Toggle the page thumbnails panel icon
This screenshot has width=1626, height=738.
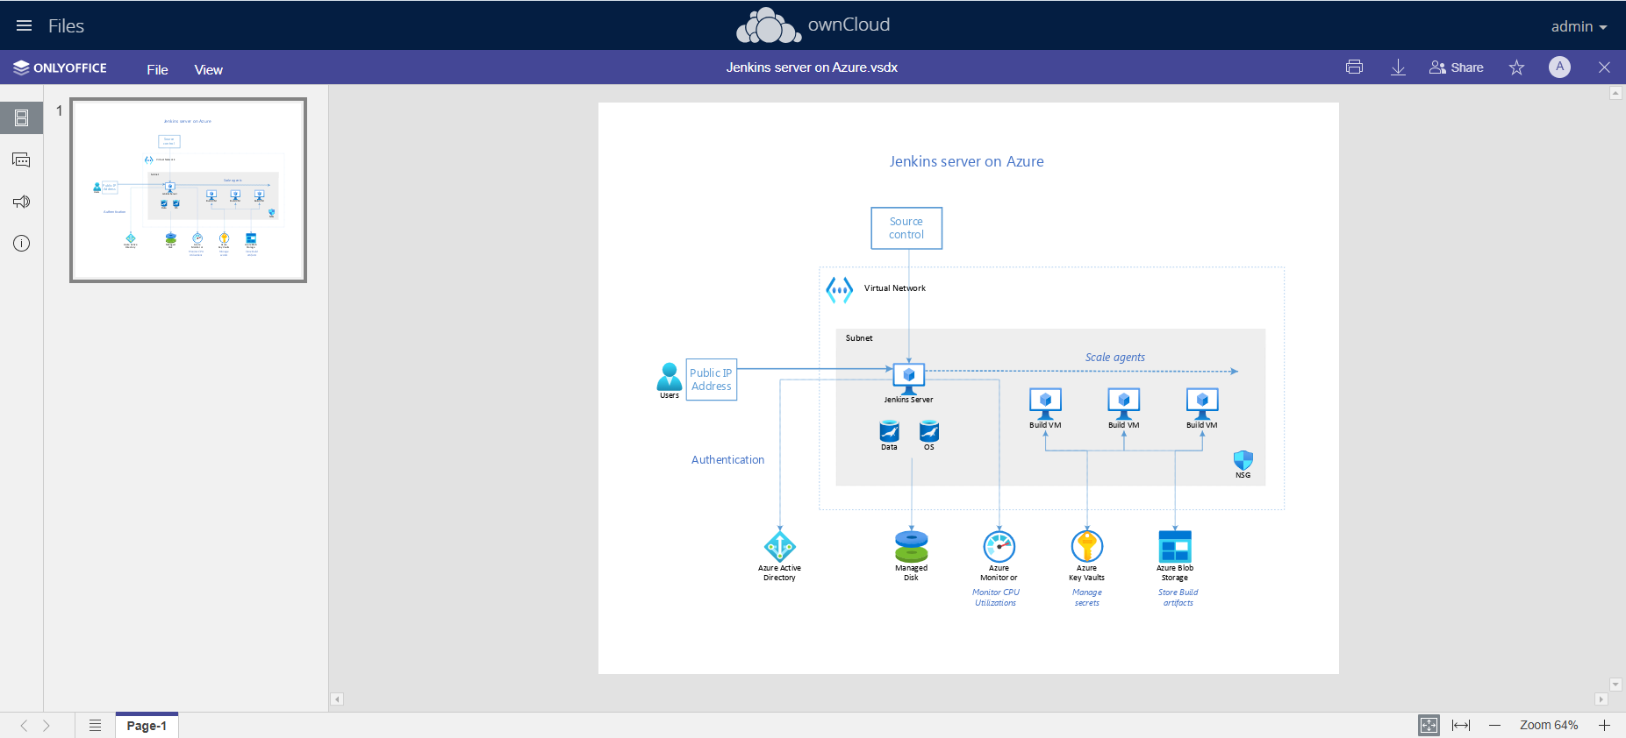click(x=22, y=117)
